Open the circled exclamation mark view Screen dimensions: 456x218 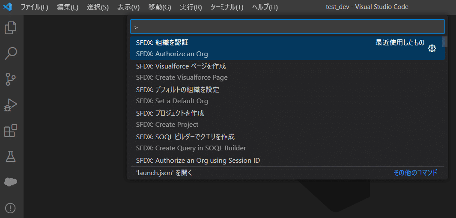(11, 208)
